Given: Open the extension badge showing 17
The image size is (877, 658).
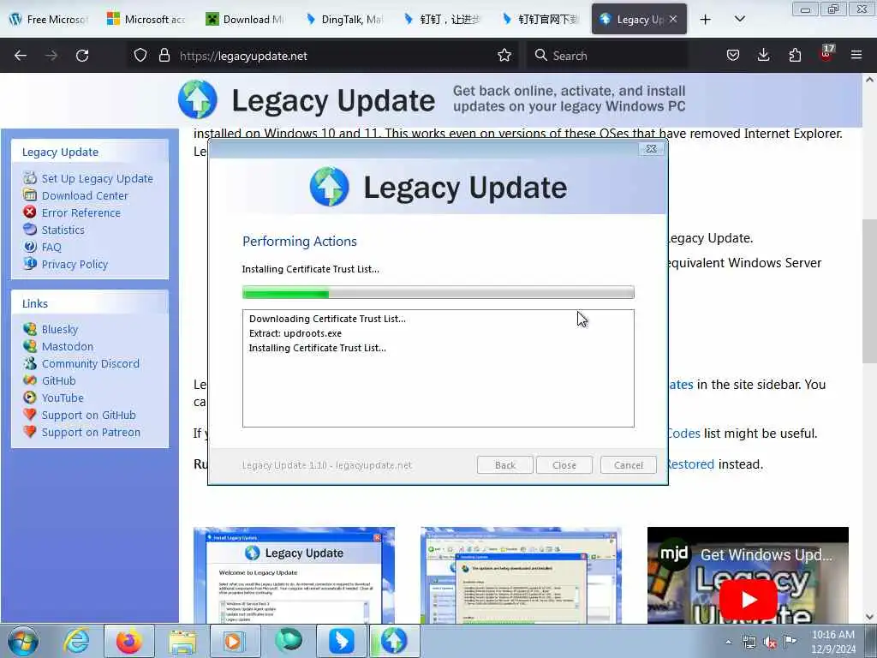Looking at the screenshot, I should 826,54.
